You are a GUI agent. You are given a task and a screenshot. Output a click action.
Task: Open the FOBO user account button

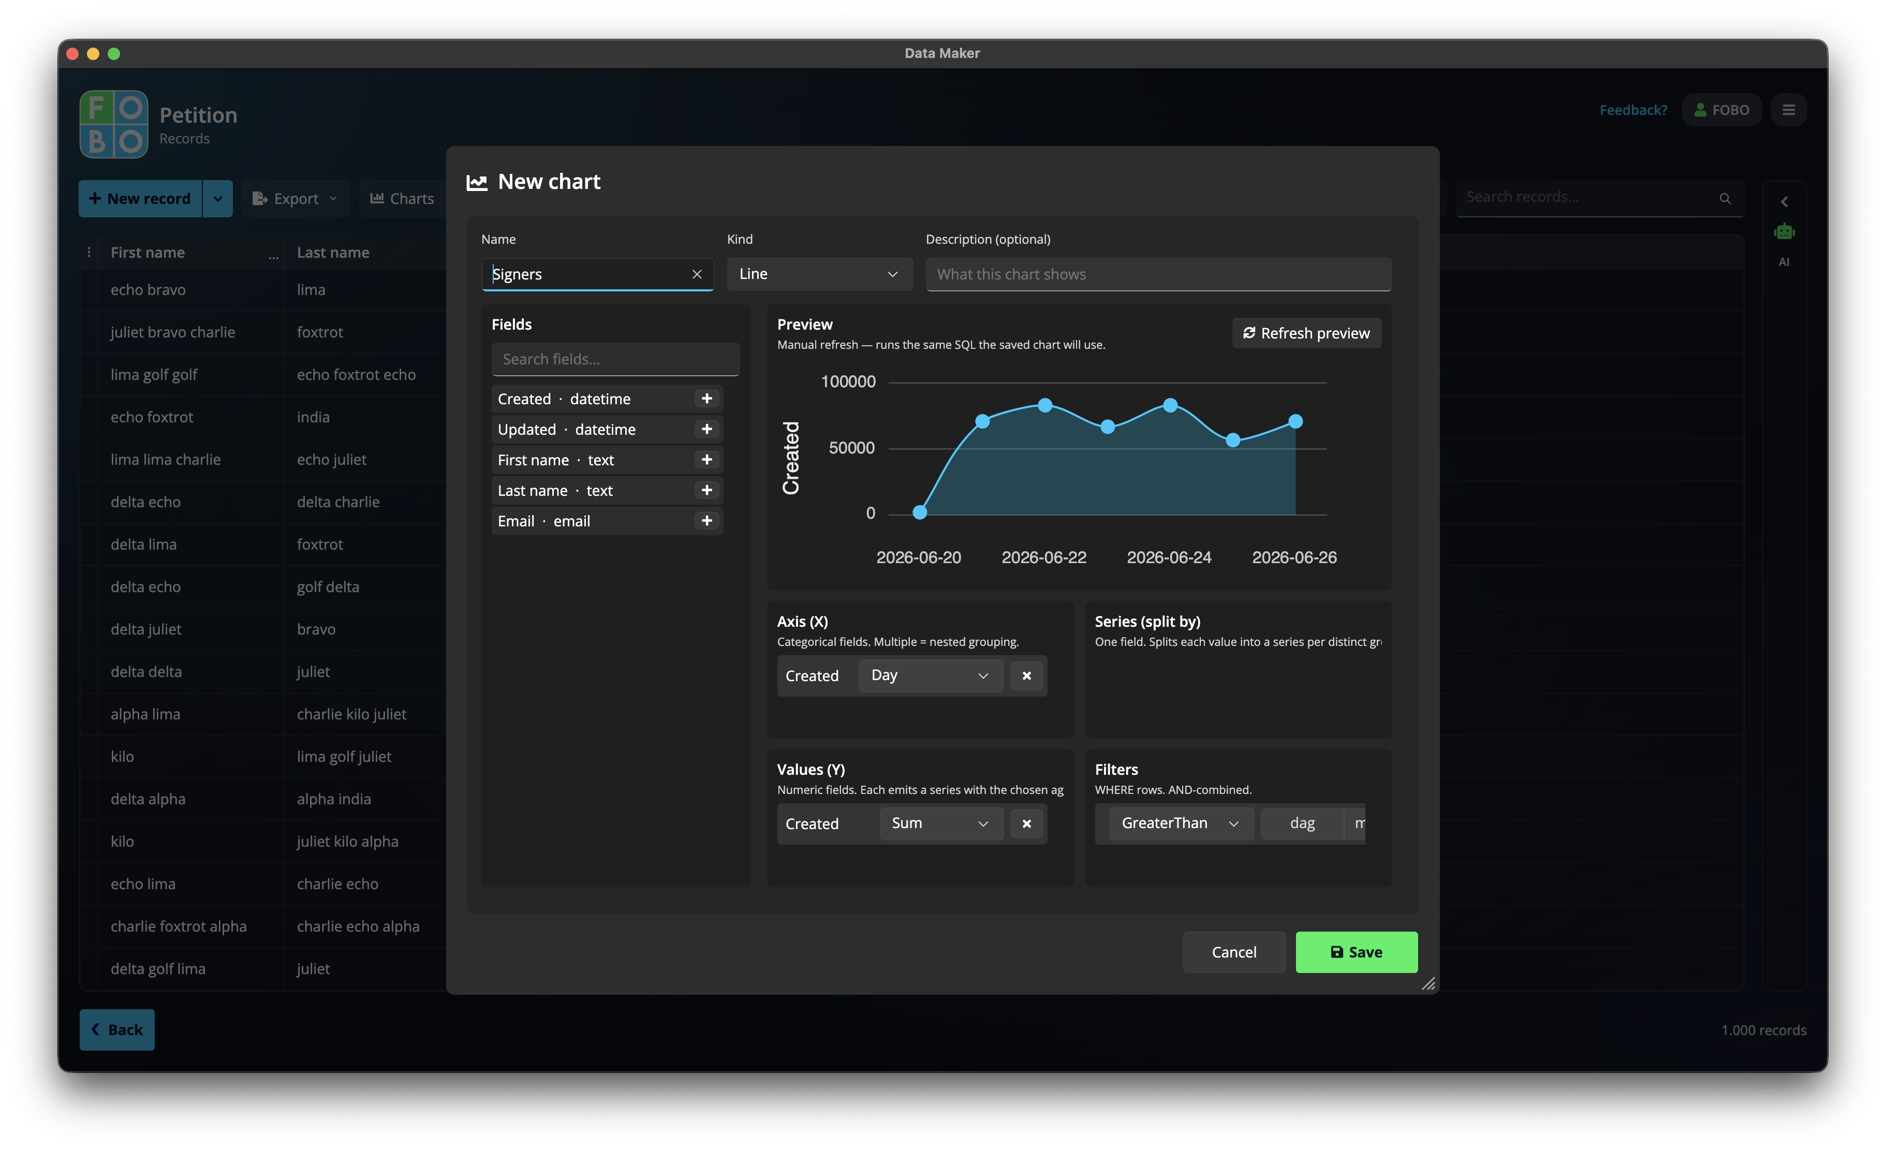click(x=1721, y=110)
